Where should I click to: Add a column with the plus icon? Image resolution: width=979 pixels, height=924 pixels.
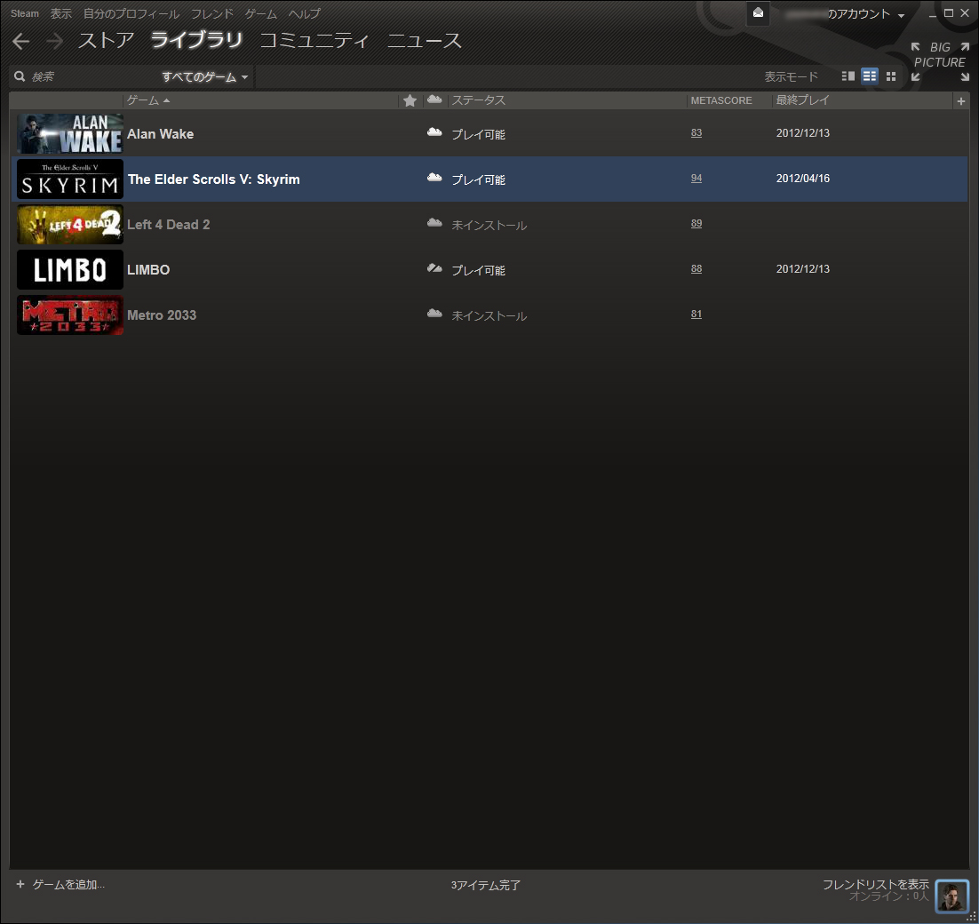click(961, 100)
